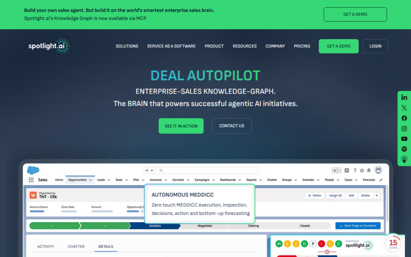Click the AUTONOMOUS MEDDICC callout heading
Viewport: 411px width, 257px height.
[183, 195]
